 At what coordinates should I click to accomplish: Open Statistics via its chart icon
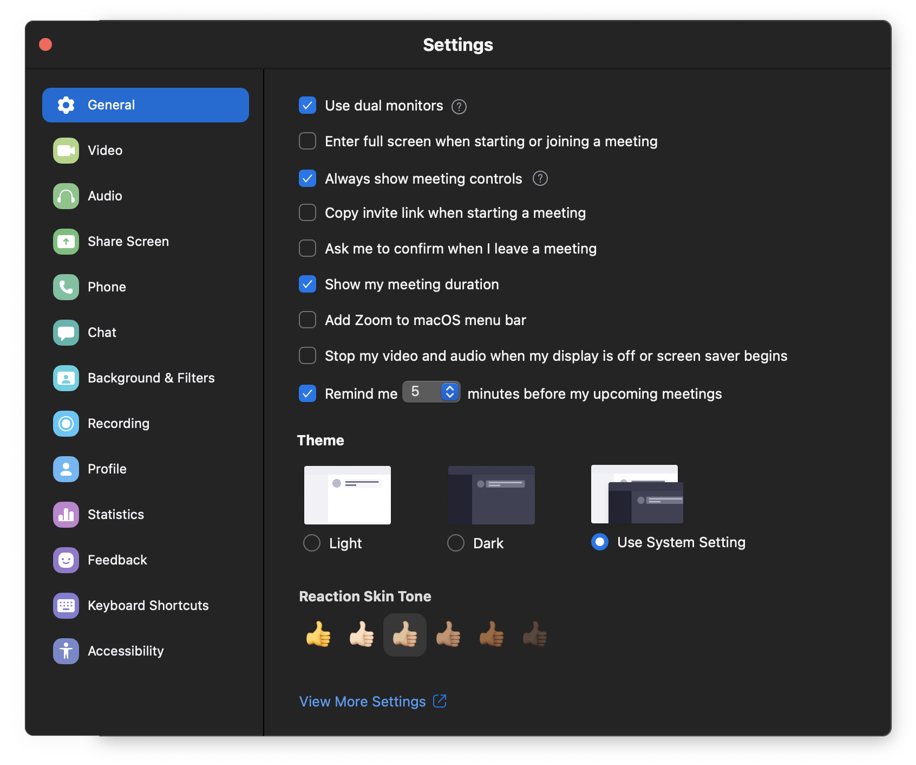65,514
